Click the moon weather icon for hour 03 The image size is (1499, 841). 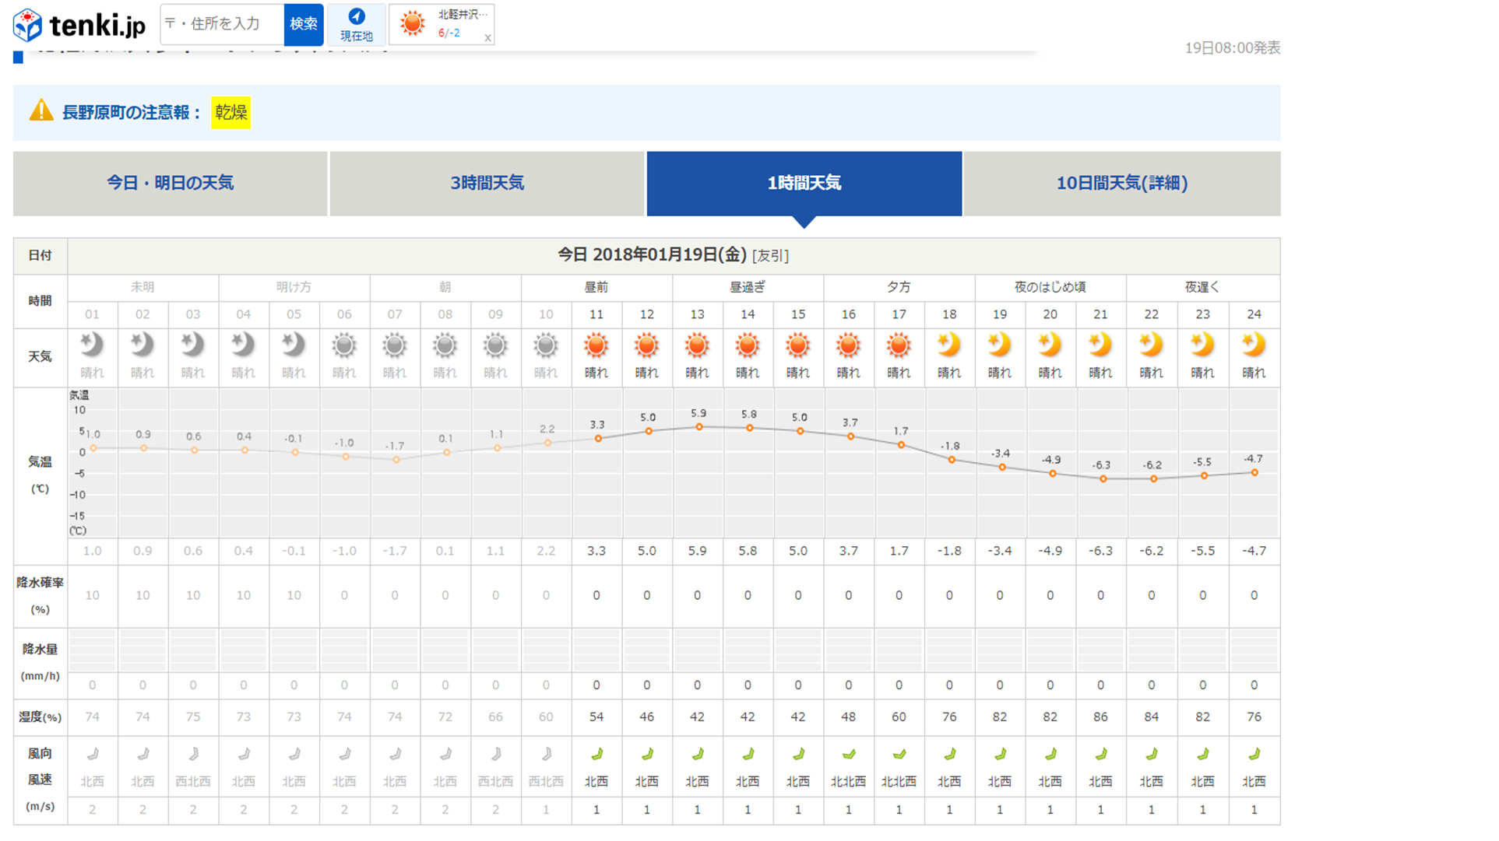[x=192, y=344]
